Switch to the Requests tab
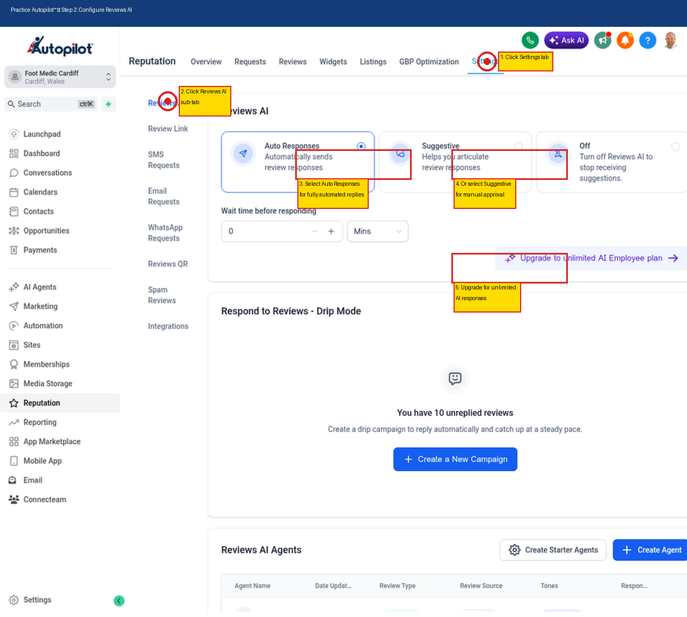 (x=250, y=62)
